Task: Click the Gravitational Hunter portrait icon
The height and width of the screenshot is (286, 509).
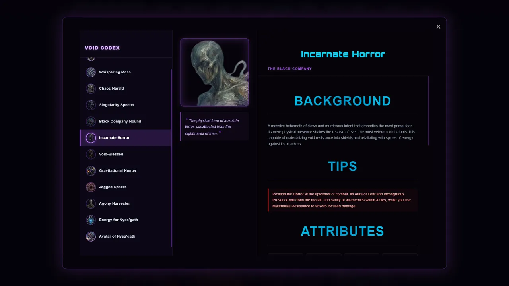Action: [x=91, y=171]
